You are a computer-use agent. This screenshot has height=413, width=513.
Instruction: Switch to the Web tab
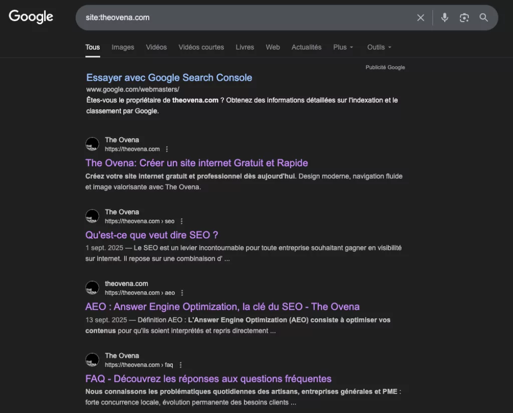[x=273, y=47]
